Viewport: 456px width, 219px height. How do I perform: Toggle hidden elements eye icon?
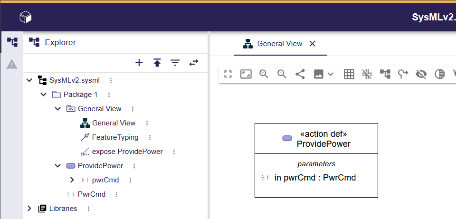(421, 74)
